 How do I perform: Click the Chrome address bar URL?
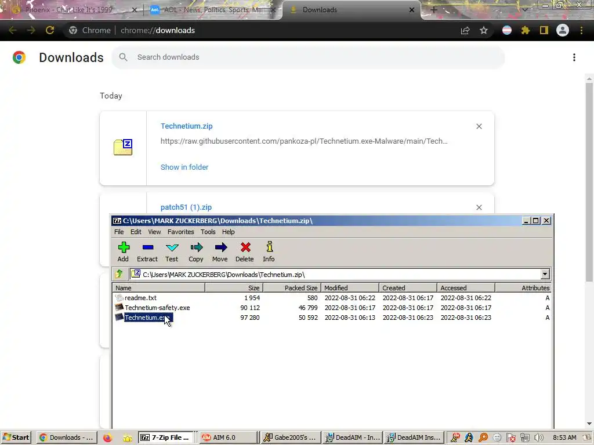tap(158, 30)
